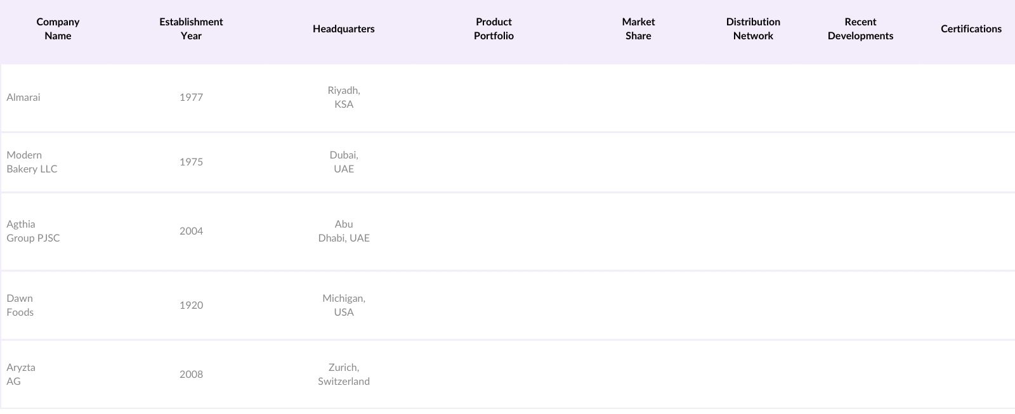Select the Almarai company name cell

(x=23, y=98)
